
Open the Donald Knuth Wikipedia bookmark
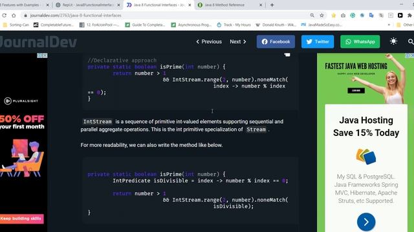coord(276,24)
